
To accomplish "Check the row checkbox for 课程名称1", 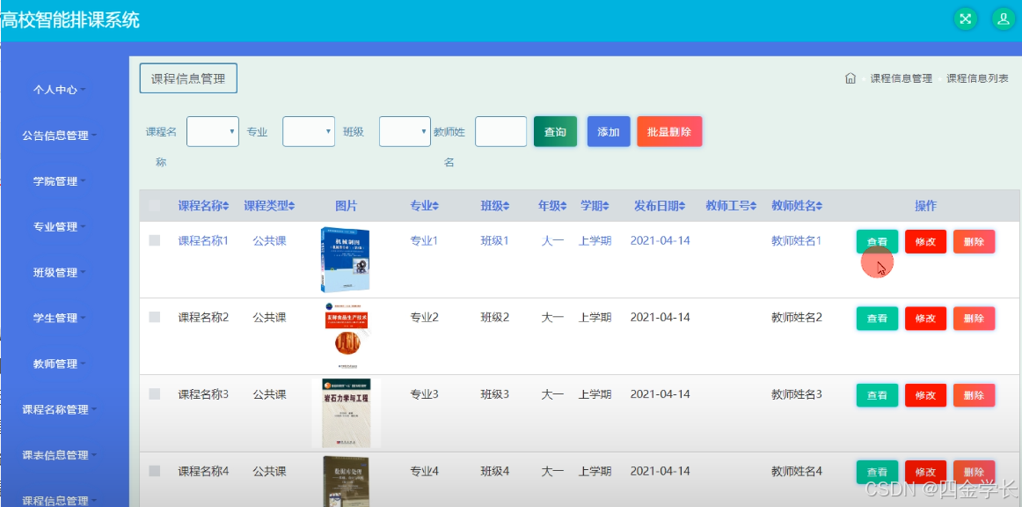I will coord(155,240).
